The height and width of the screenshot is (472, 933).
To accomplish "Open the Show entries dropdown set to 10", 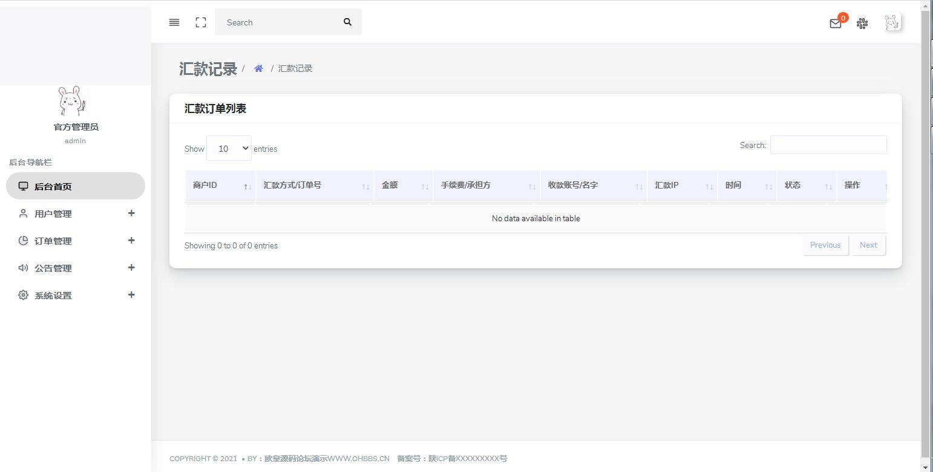I will click(x=229, y=148).
